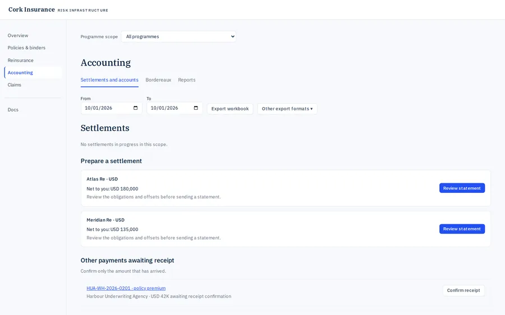Review statement for Atlas Re
The height and width of the screenshot is (315, 505).
[462, 188]
